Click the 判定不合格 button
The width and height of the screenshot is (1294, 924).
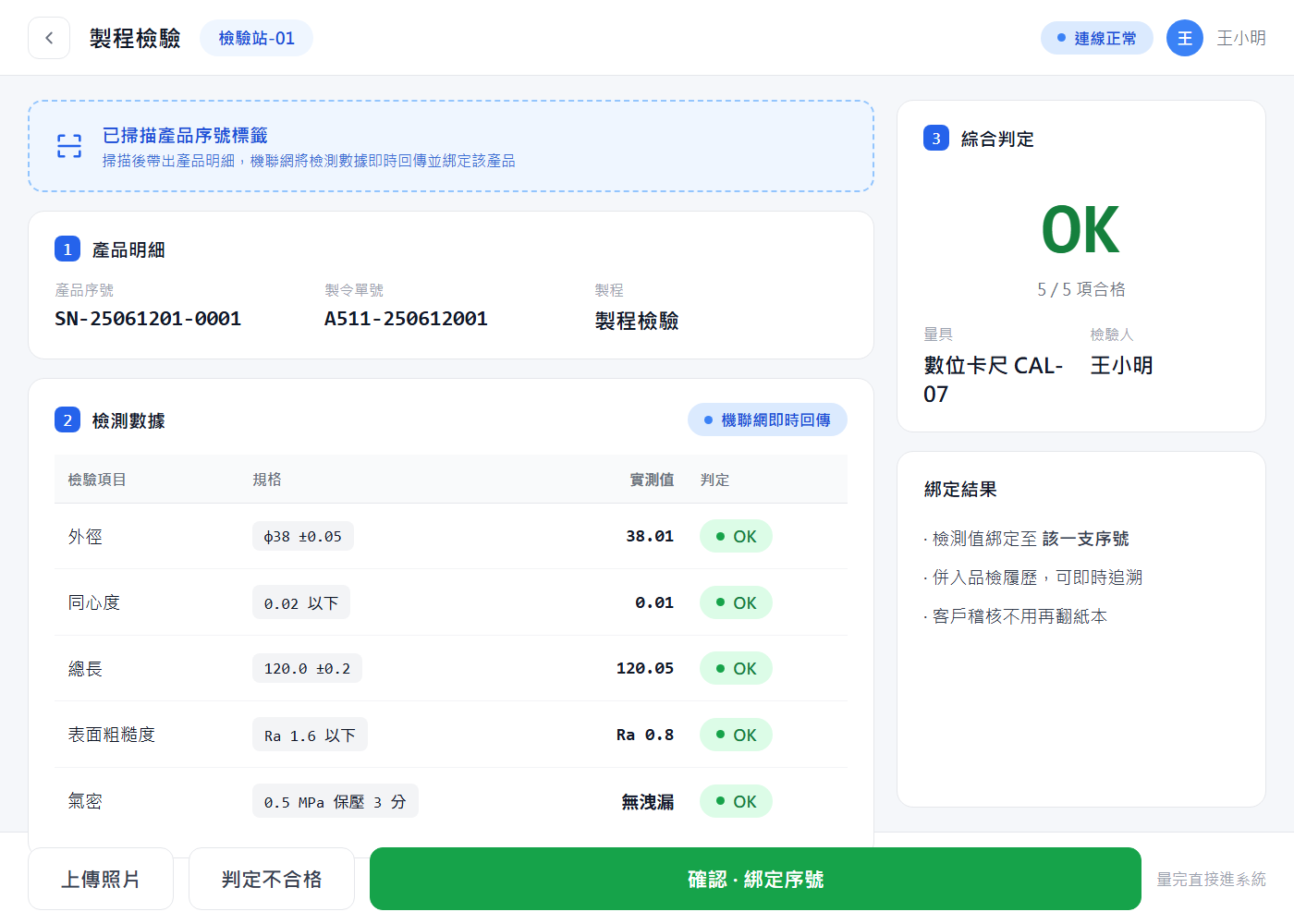(272, 879)
